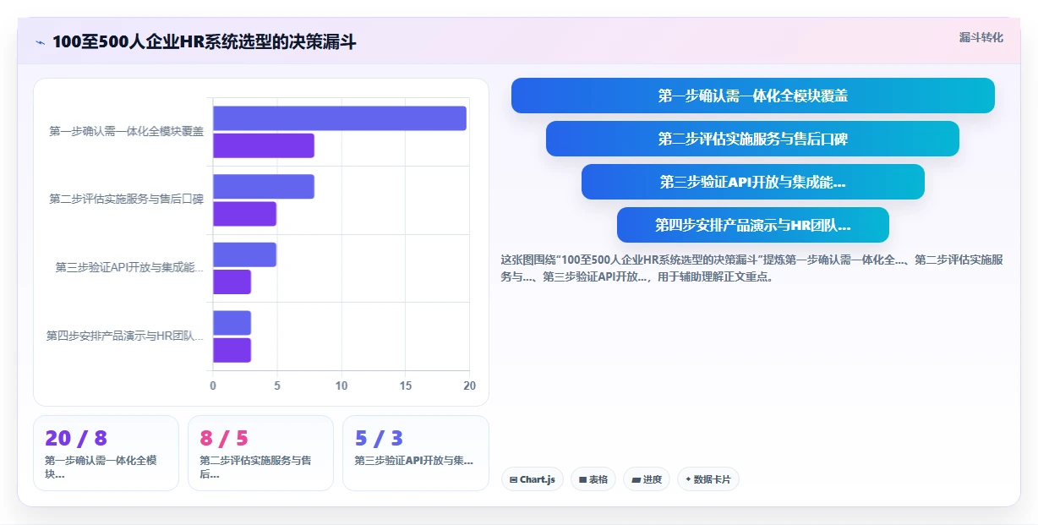
Task: Click the card caption 第二步评估实施服务与售后...
Action: pos(256,467)
